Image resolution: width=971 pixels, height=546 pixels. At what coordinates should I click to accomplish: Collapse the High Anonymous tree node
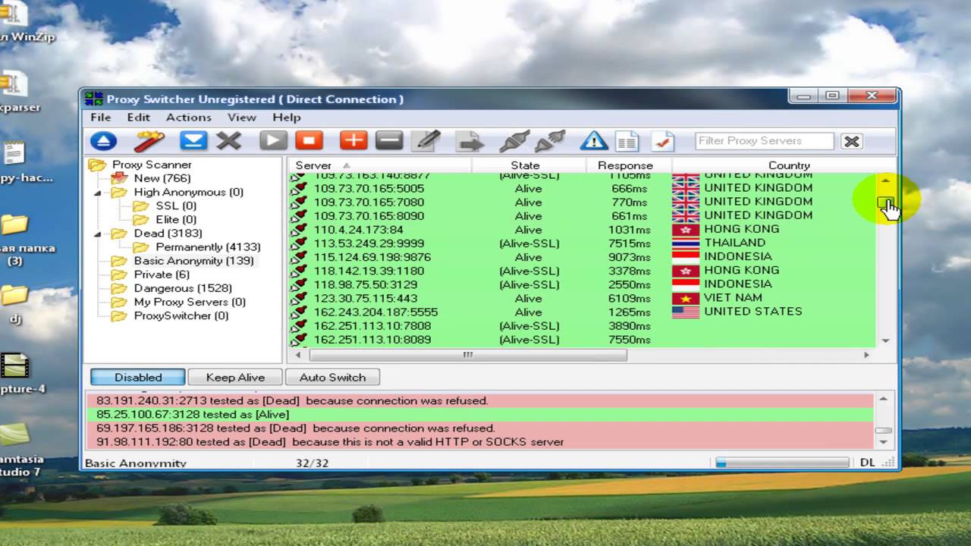(97, 193)
